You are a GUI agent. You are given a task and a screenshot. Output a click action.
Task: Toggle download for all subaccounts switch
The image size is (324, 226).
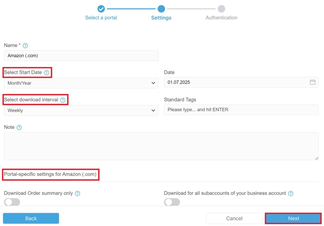click(172, 202)
